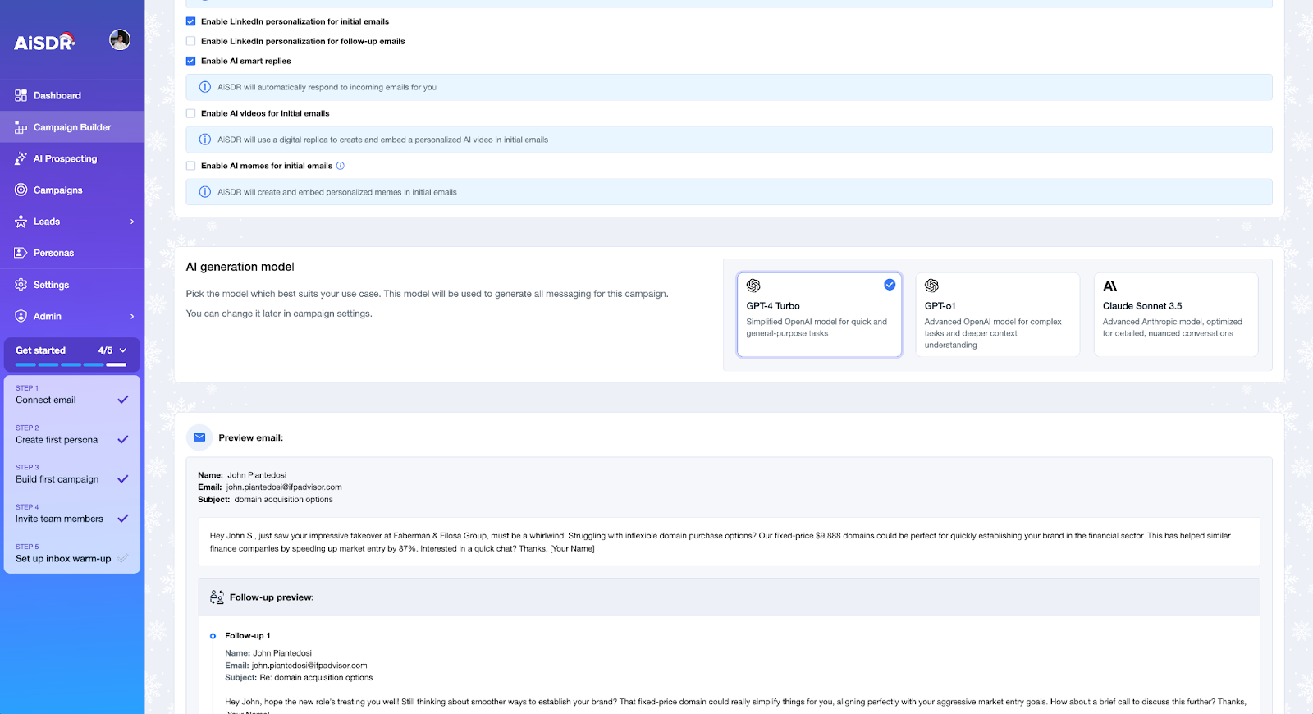
Task: Open the Settings page
Action: pos(72,285)
